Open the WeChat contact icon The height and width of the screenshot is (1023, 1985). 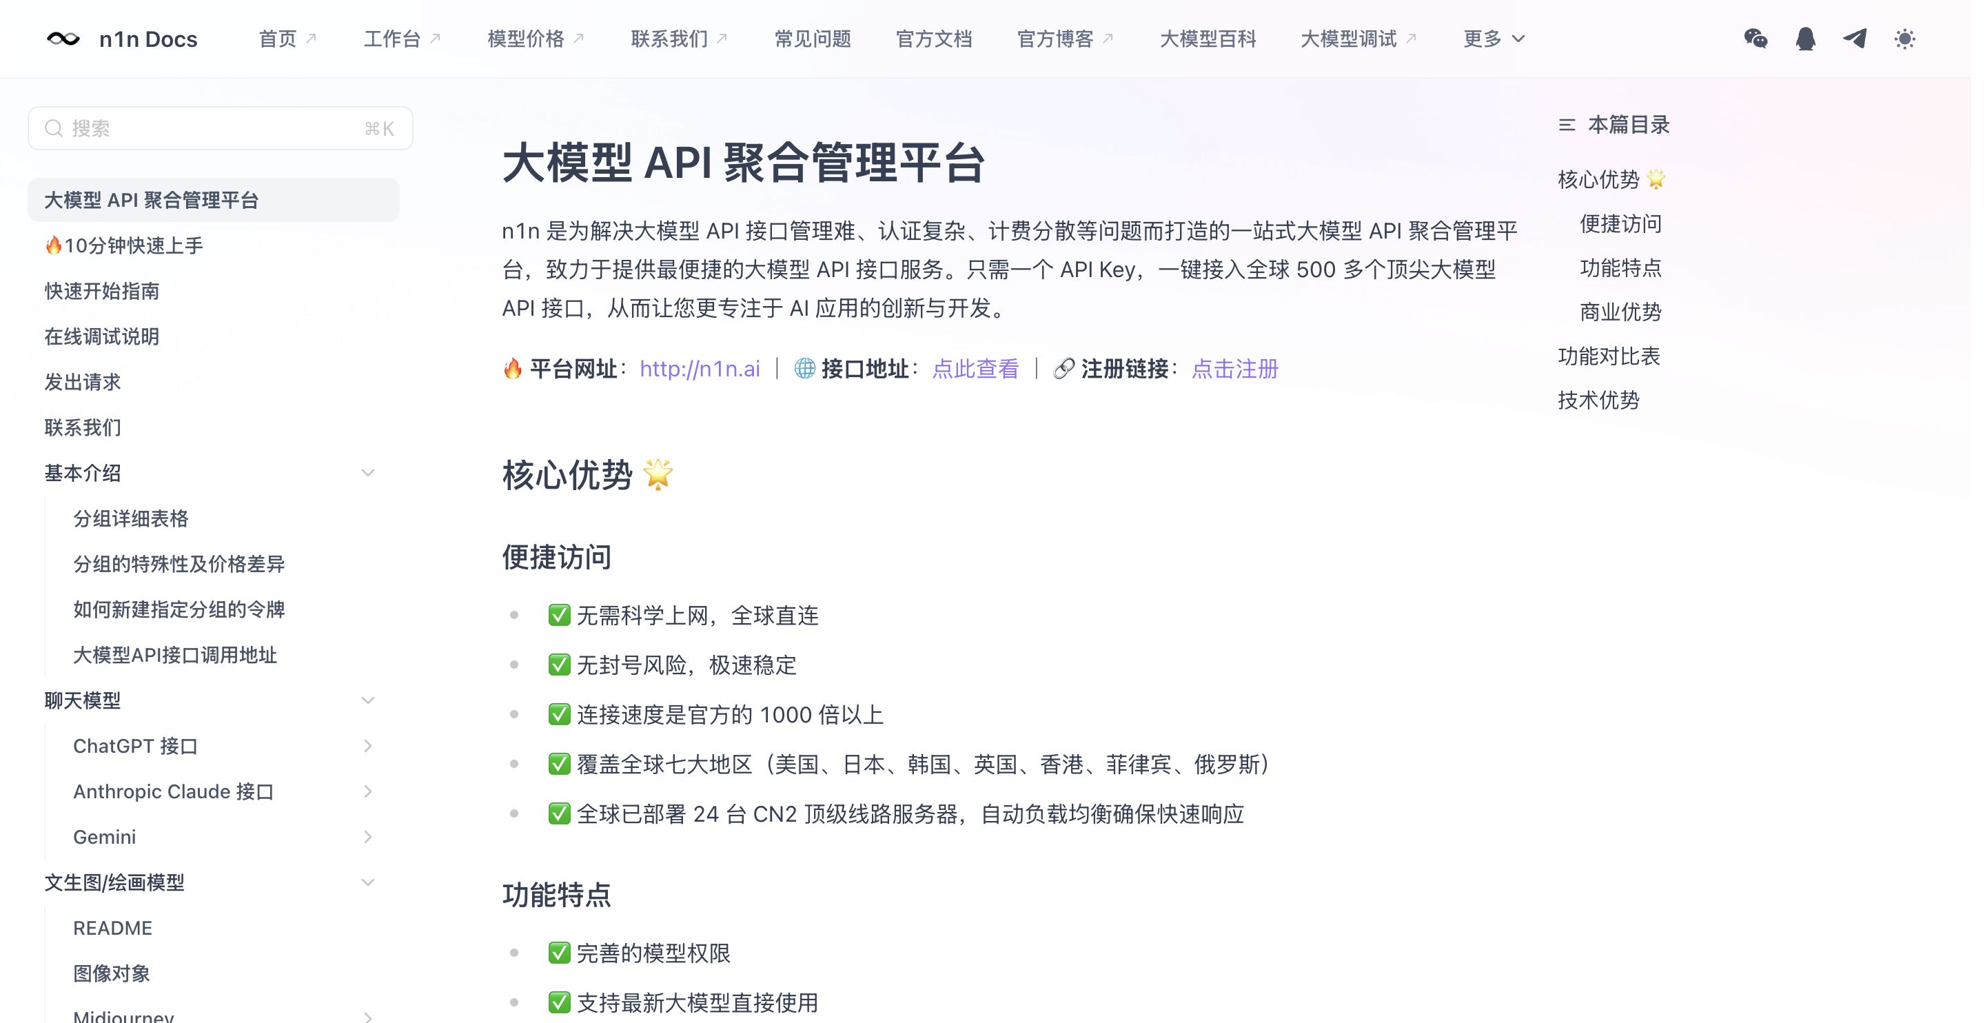(1755, 39)
